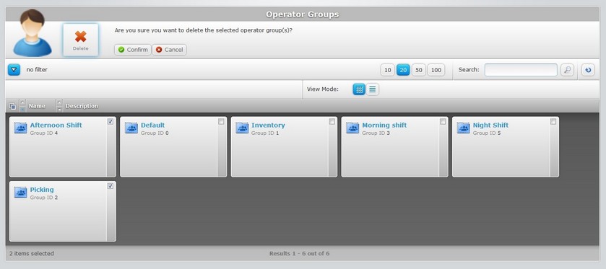This screenshot has width=606, height=269.
Task: Click the 'Group ID 5' text
Action: click(487, 133)
